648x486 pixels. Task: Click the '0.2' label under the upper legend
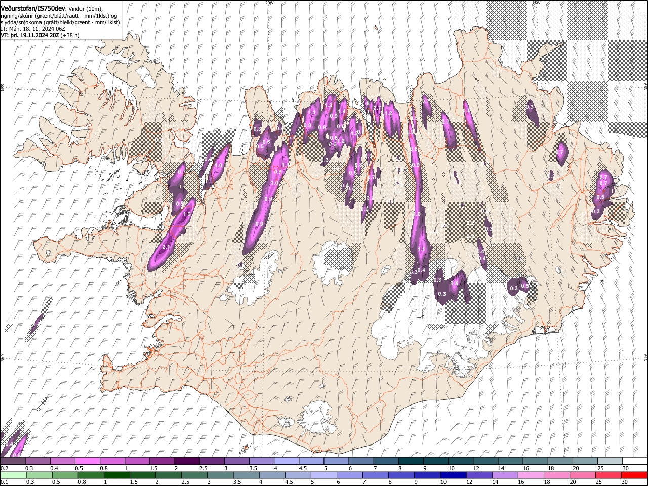tap(3, 468)
